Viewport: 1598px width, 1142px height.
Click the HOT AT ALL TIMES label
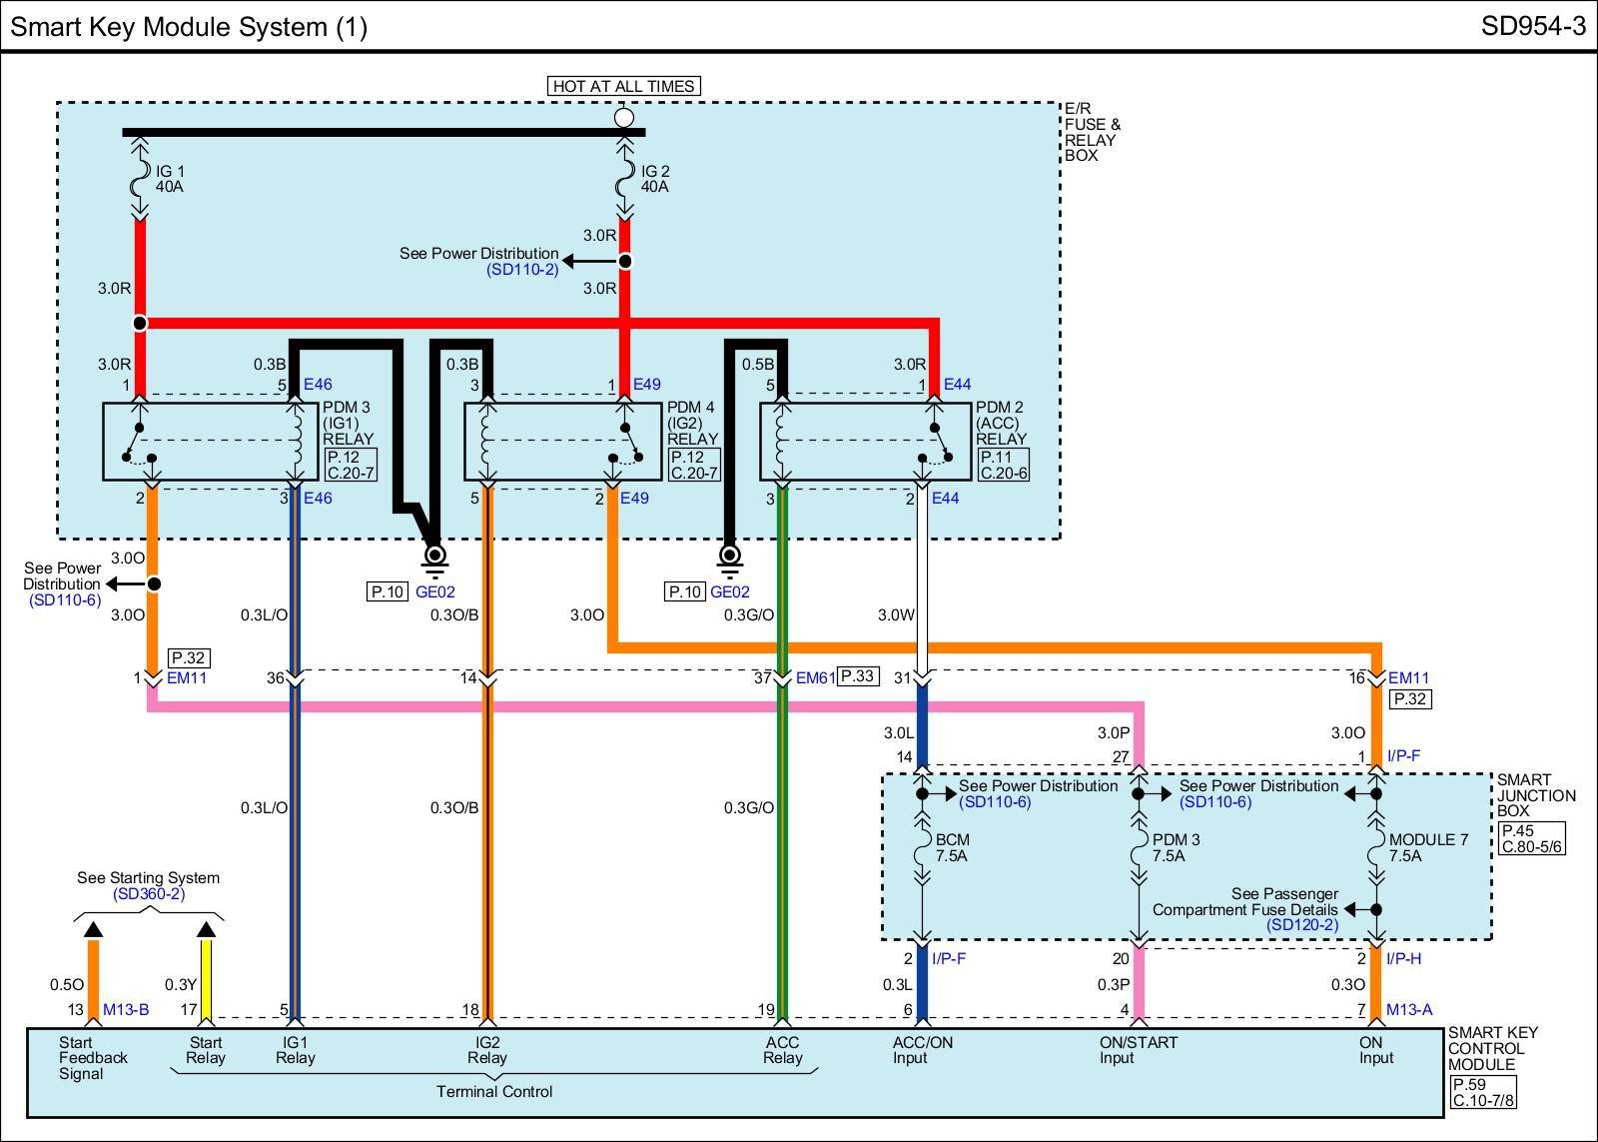coord(624,86)
